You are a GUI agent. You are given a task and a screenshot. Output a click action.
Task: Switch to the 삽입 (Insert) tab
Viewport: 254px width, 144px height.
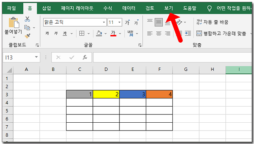[x=47, y=8]
